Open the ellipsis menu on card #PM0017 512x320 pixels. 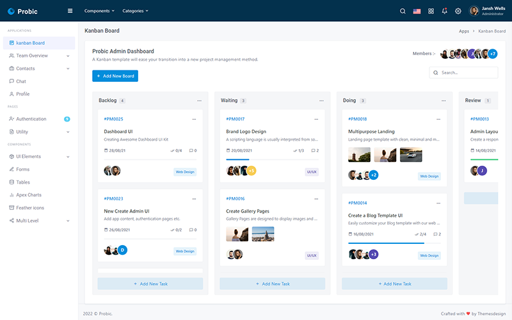pyautogui.click(x=316, y=119)
